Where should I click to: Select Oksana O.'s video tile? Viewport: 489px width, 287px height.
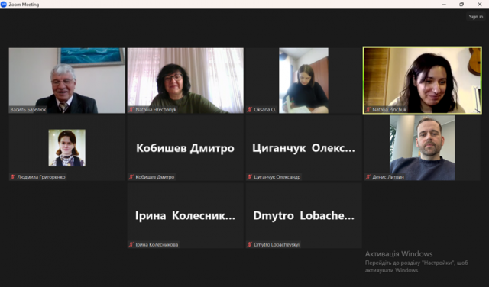[x=303, y=80]
